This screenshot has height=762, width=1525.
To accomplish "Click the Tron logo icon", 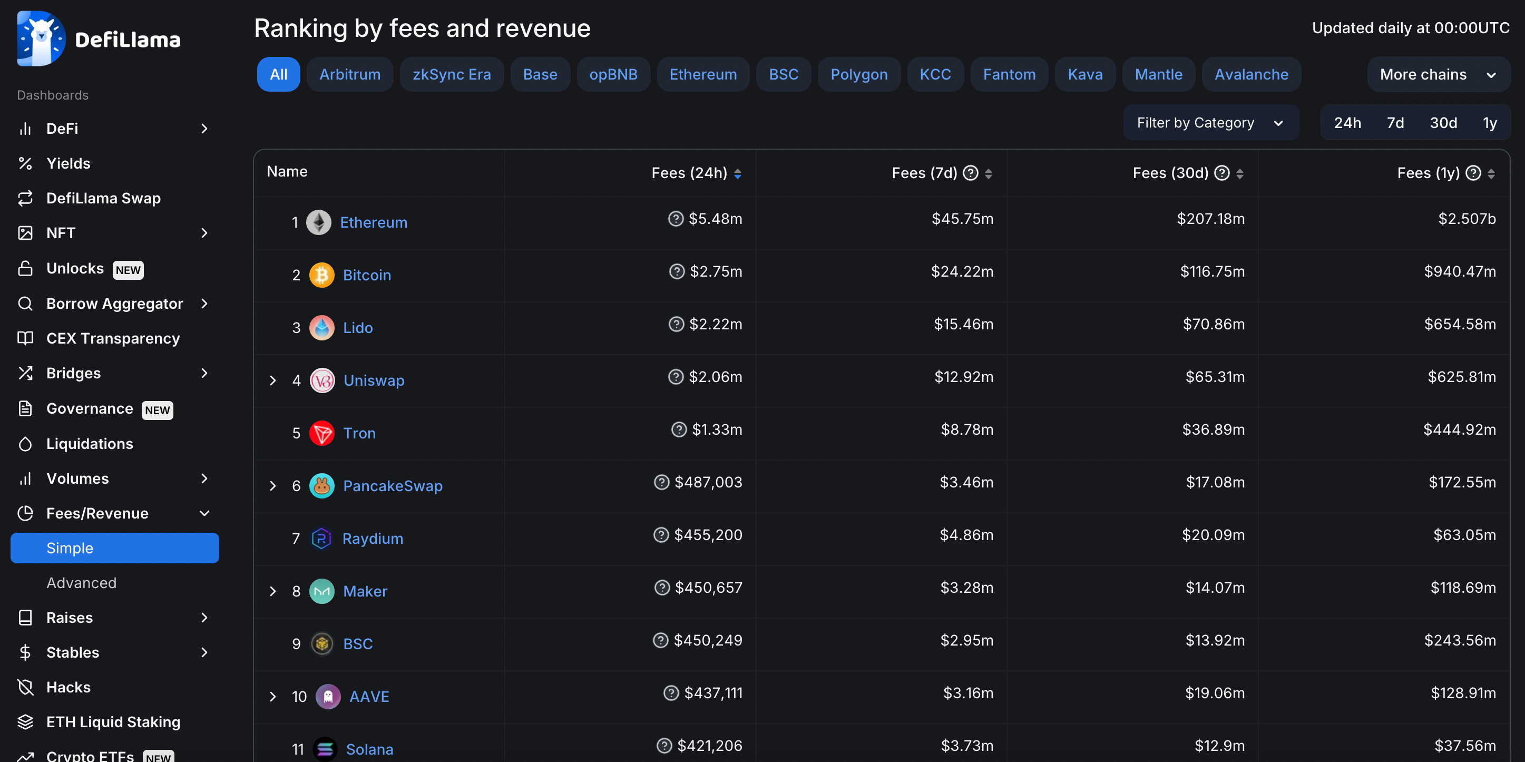I will point(321,433).
